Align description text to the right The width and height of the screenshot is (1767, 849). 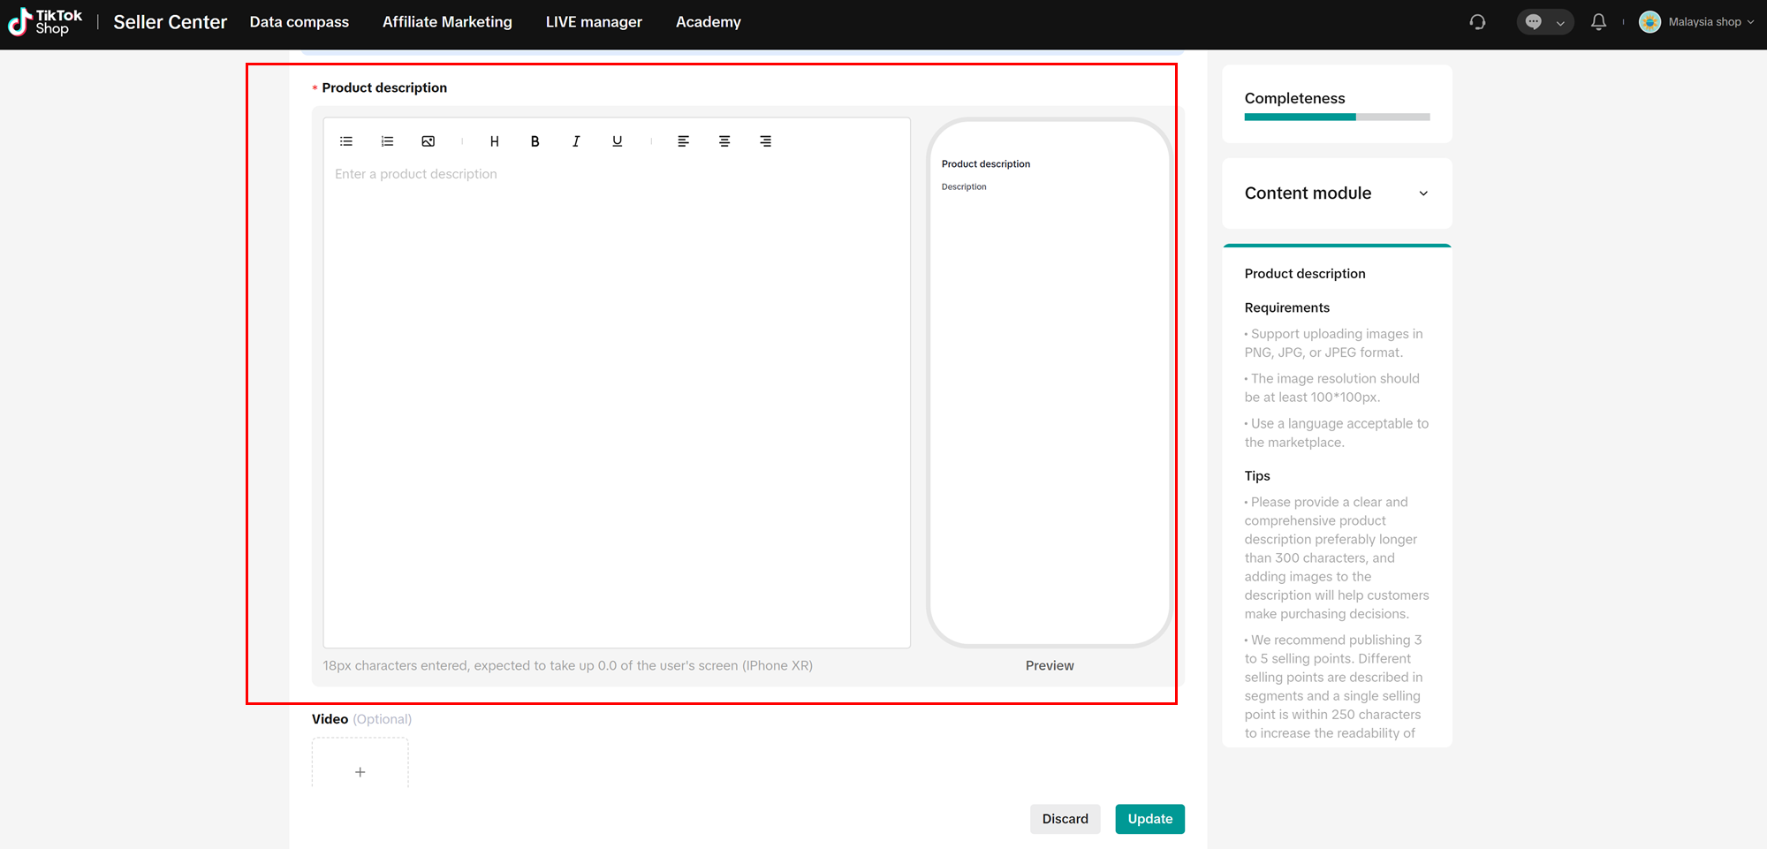pos(765,141)
